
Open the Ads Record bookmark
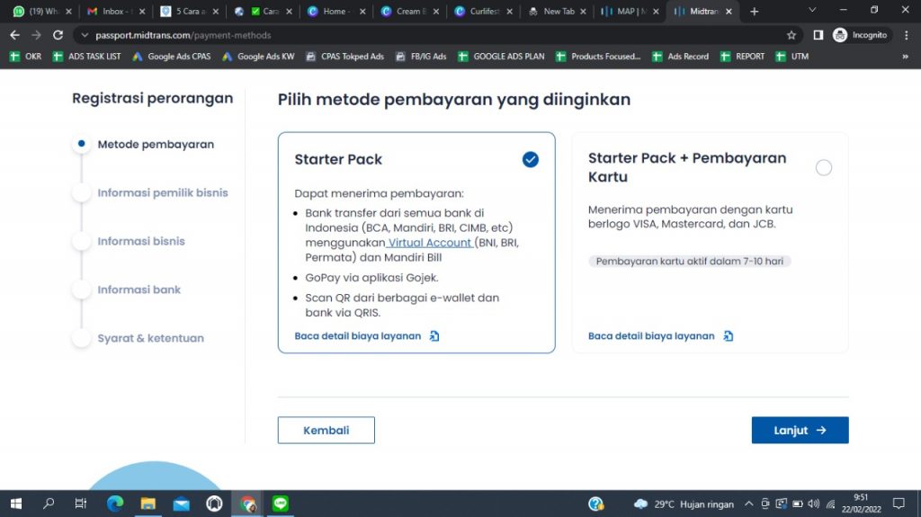click(680, 57)
